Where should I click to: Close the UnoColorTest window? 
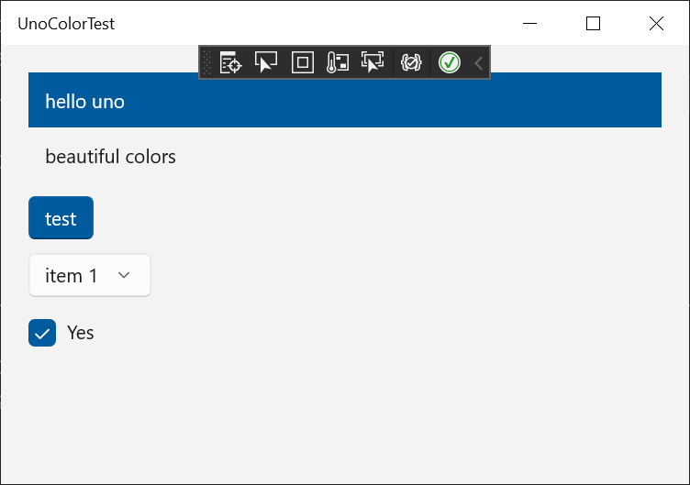(657, 23)
